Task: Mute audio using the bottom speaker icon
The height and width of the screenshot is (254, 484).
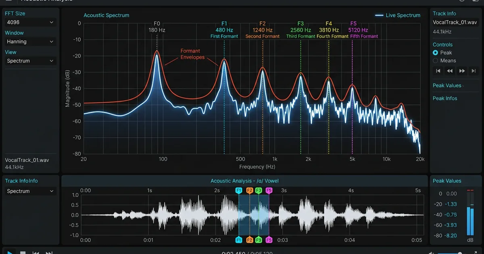Action: pos(432,253)
